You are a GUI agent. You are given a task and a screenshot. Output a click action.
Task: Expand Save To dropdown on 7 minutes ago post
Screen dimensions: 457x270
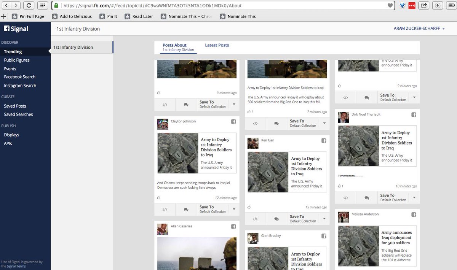coord(324,124)
